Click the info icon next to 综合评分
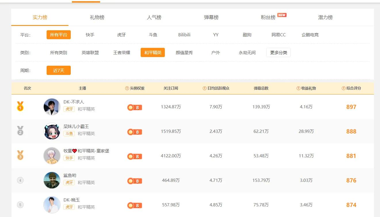Image resolution: width=380 pixels, height=217 pixels. tap(343, 88)
